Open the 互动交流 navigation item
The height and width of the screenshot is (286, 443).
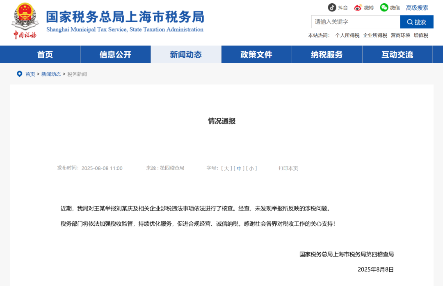pos(397,55)
